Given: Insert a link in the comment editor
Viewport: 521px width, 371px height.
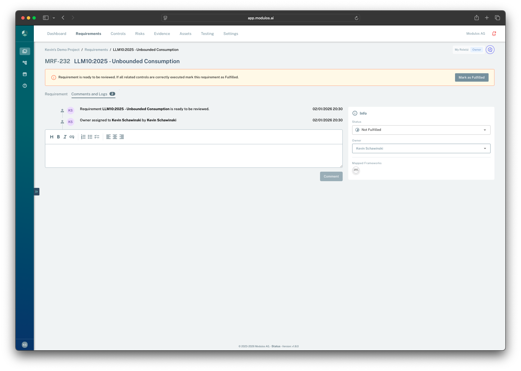Looking at the screenshot, I should [x=72, y=137].
